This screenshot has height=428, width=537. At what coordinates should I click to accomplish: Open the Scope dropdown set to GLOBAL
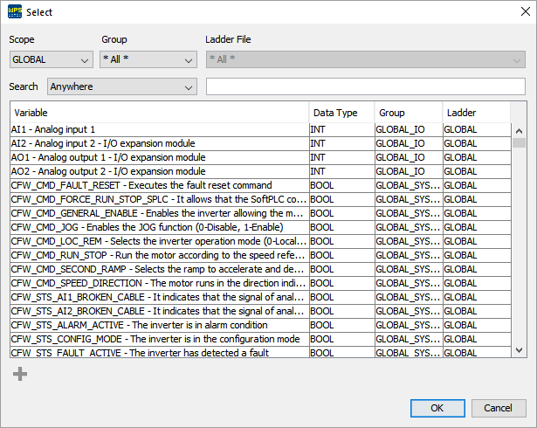[52, 60]
